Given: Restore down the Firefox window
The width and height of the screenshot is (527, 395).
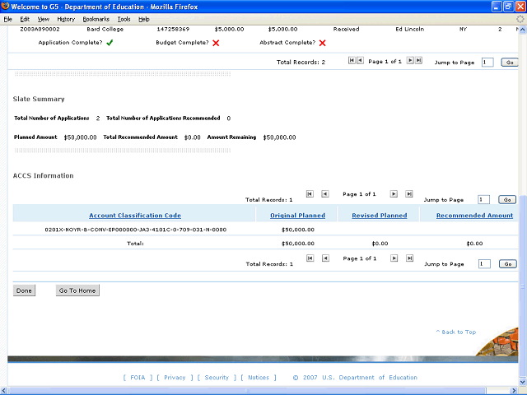Looking at the screenshot, I should 509,7.
